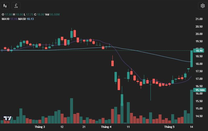This screenshot has height=131, width=208.
Task: Click the 12 date marker on time axis
Action: (x=62, y=127)
